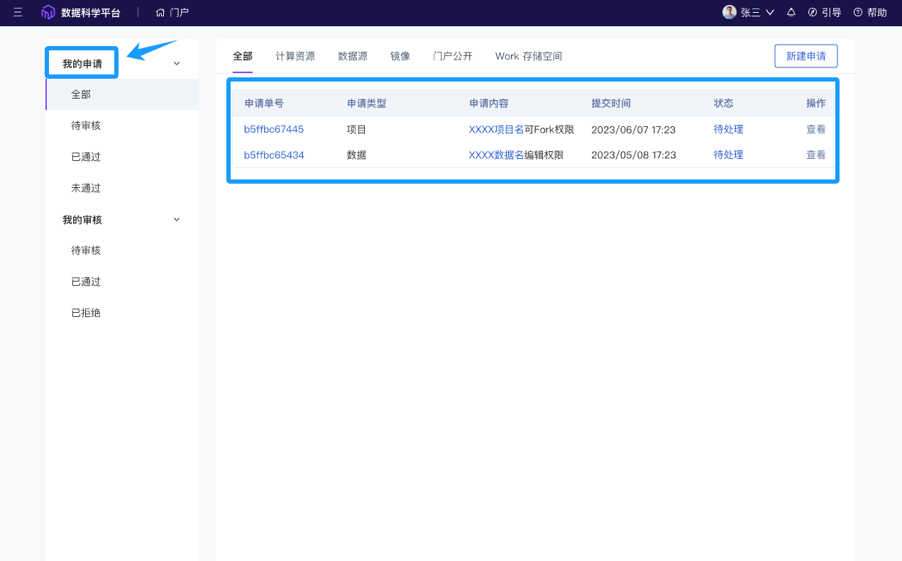The height and width of the screenshot is (561, 902).
Task: Click the 张三 user avatar
Action: pos(729,12)
